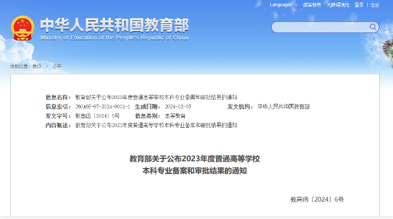
Task: Select issuing body 中华人民共和国教育部 value
Action: 284,107
